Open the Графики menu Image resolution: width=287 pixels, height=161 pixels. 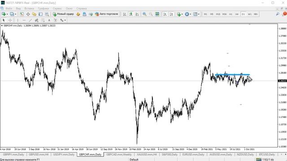click(x=43, y=8)
